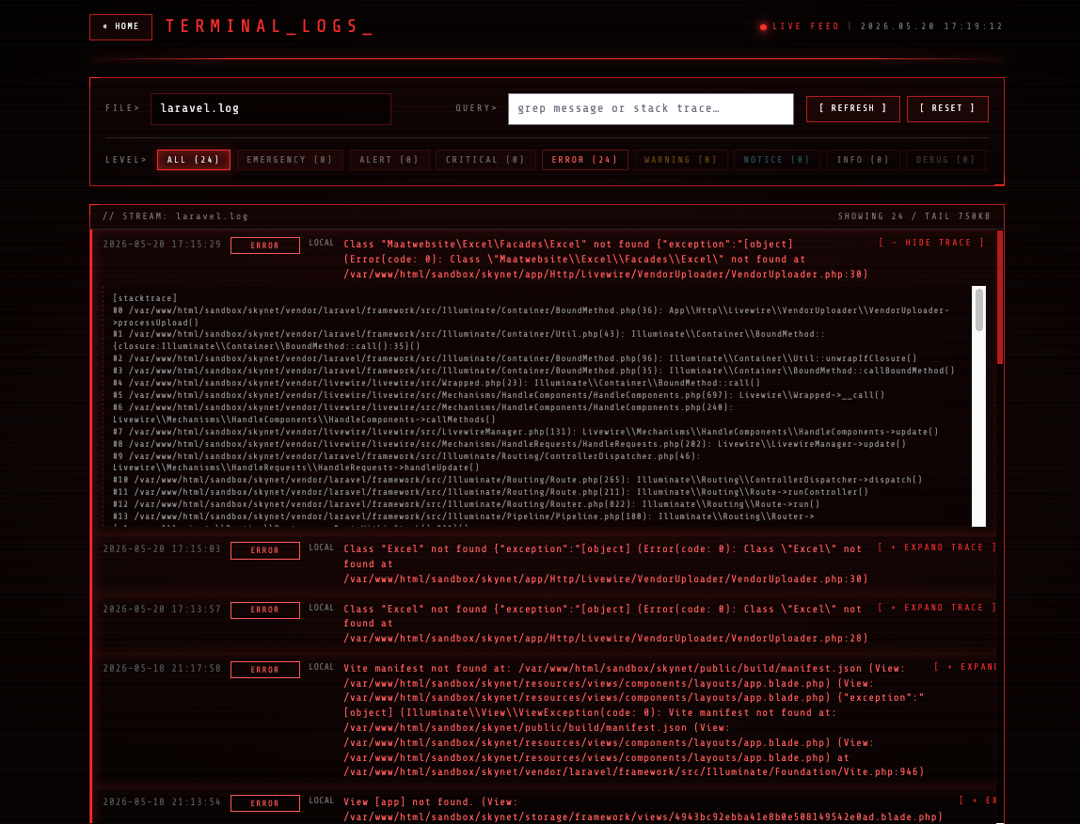Click the red LIVE FEED indicator dot
The width and height of the screenshot is (1080, 824).
[x=763, y=27]
